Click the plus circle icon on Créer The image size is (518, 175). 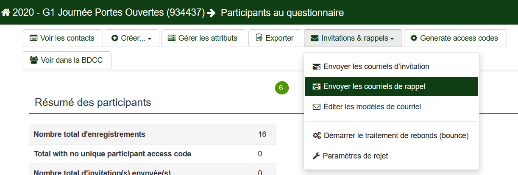115,38
